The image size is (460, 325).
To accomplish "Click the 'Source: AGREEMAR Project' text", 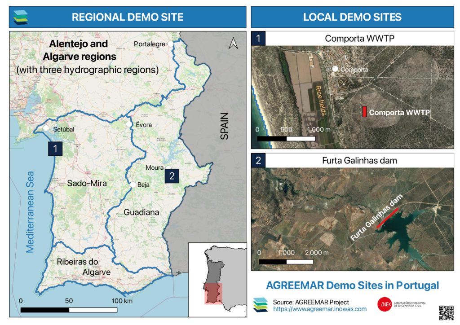I will point(311,302).
